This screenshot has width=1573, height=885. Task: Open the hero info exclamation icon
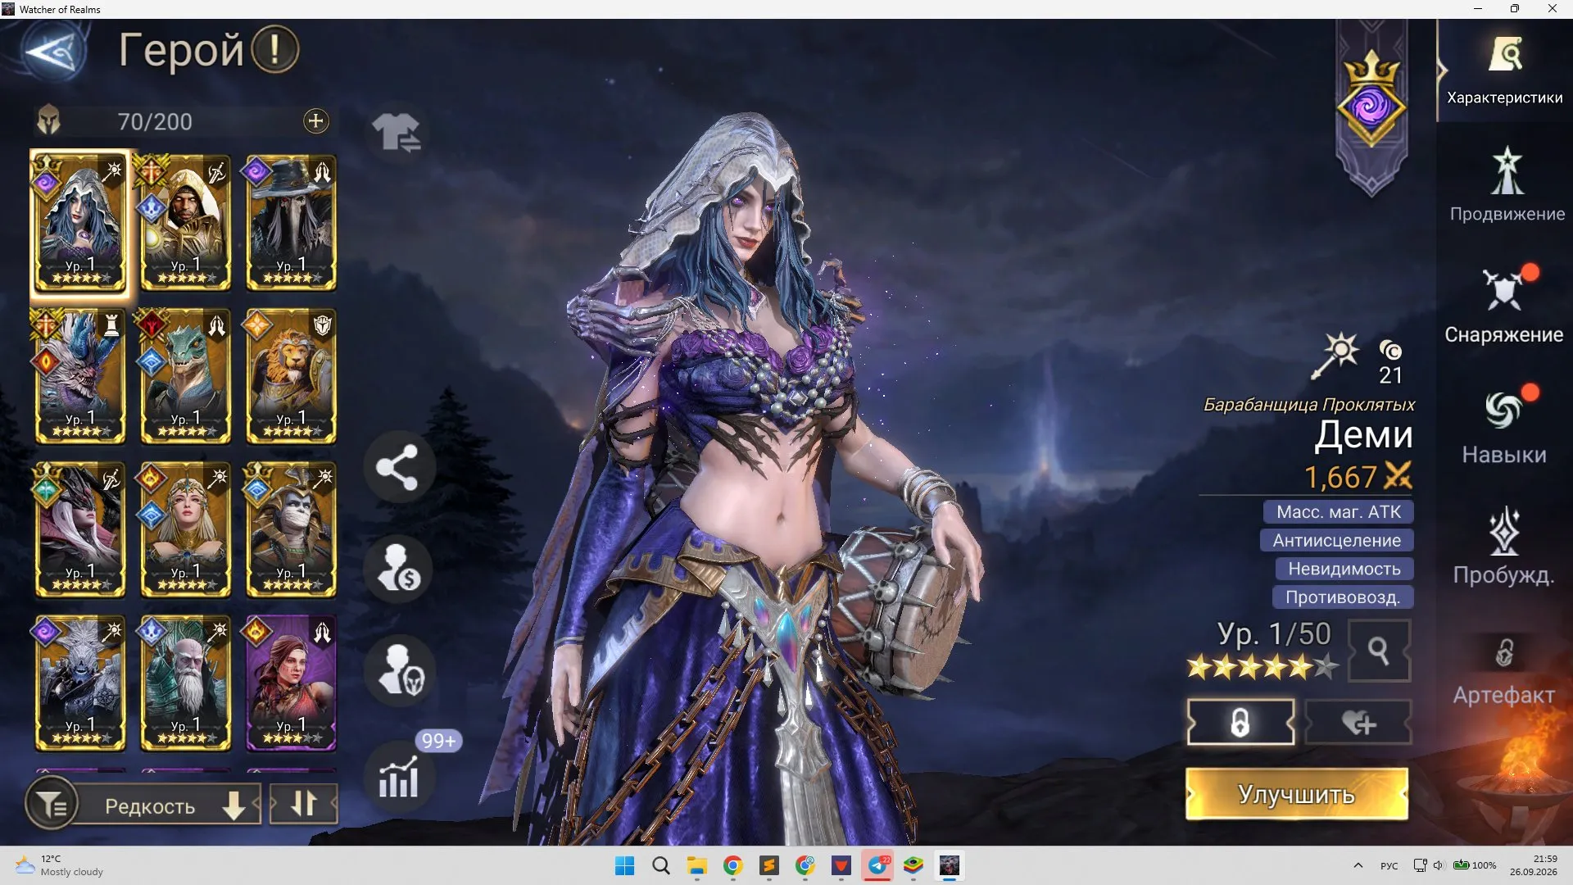coord(274,50)
